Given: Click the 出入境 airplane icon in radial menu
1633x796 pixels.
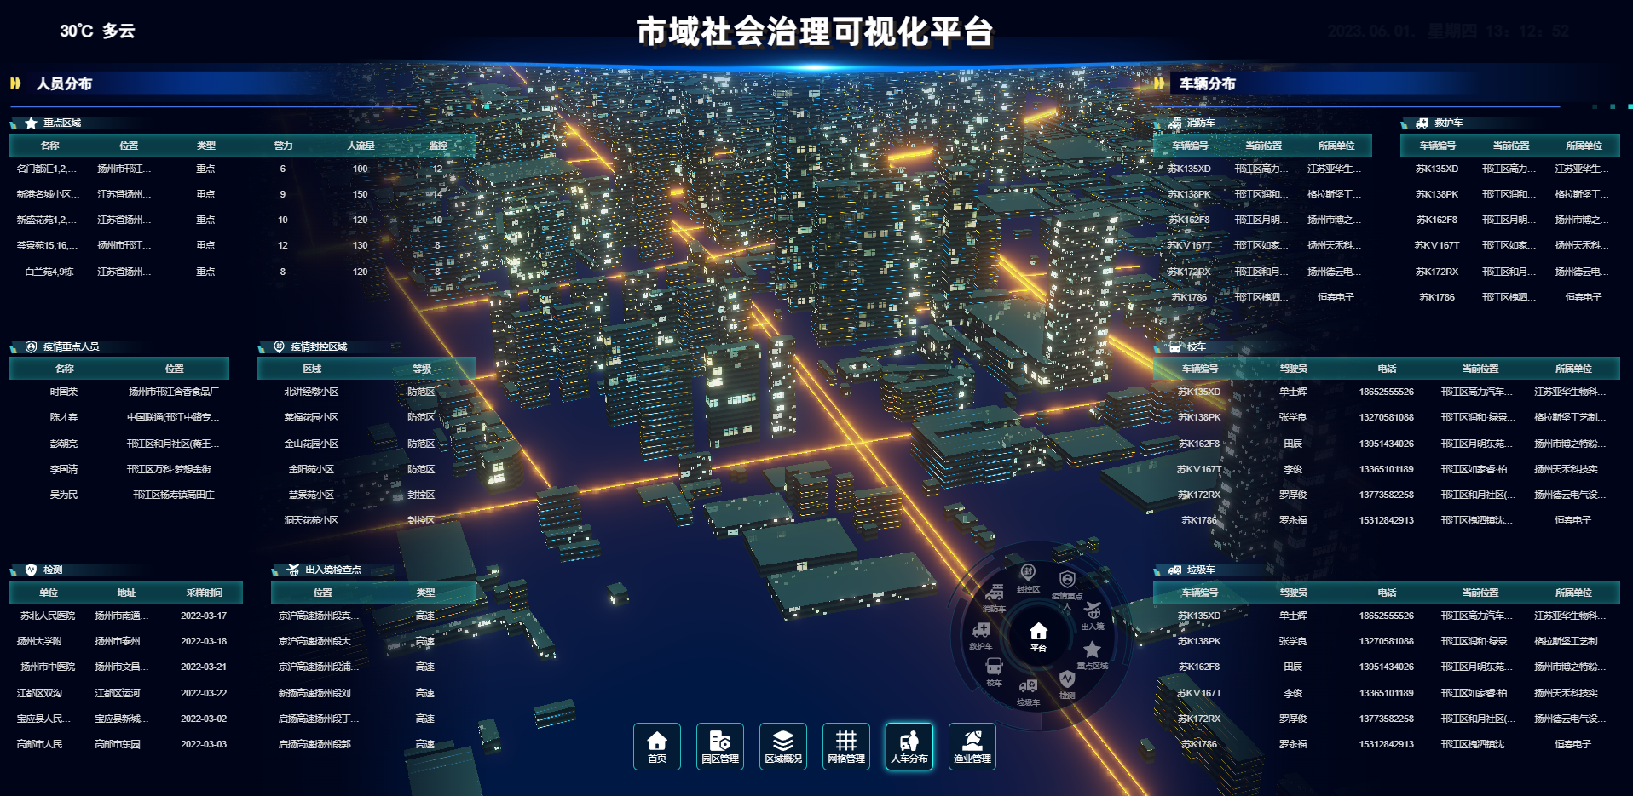Looking at the screenshot, I should [x=1093, y=611].
